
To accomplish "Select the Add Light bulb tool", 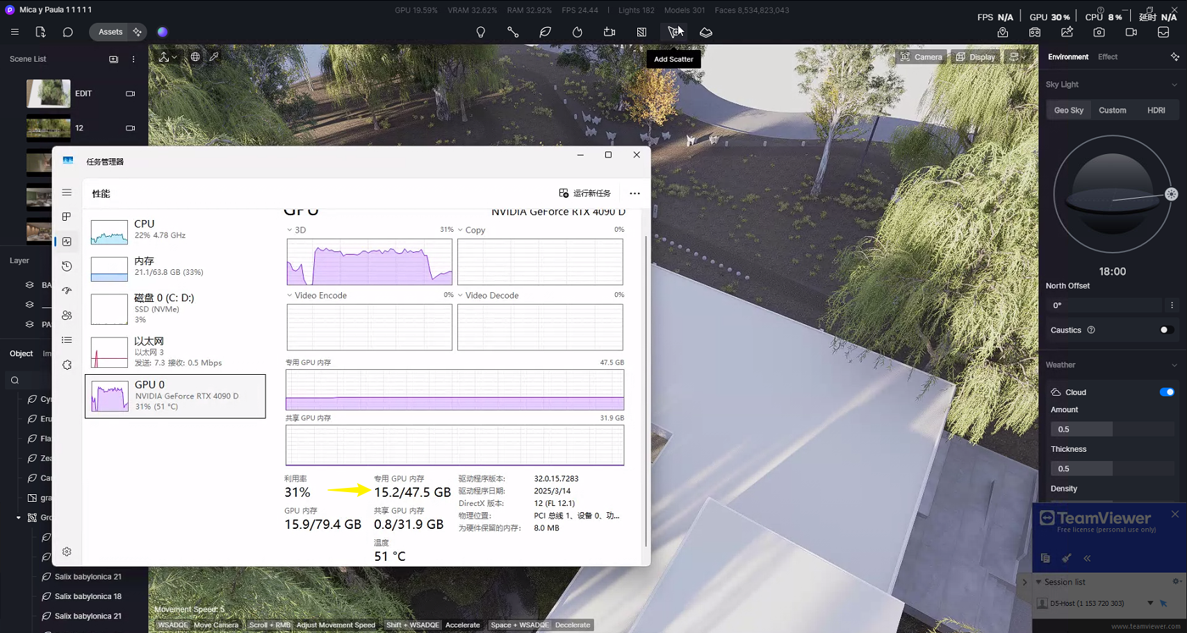I will tap(480, 32).
